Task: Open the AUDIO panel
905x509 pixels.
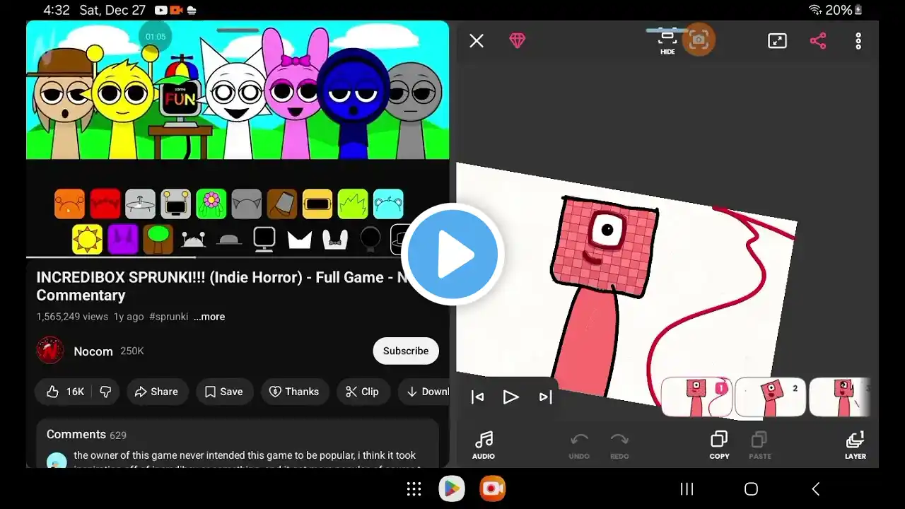Action: [x=484, y=445]
